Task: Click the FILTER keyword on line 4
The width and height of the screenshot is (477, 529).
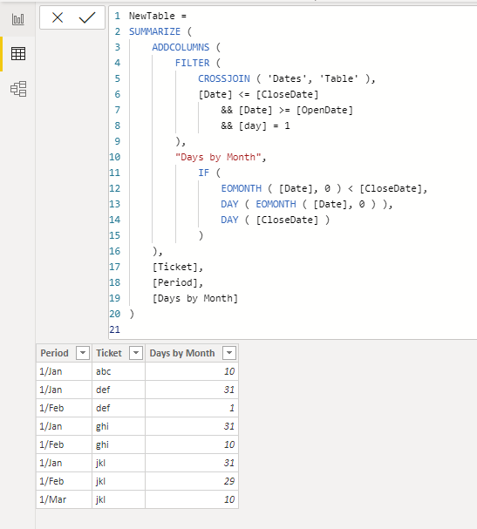Action: [x=192, y=63]
